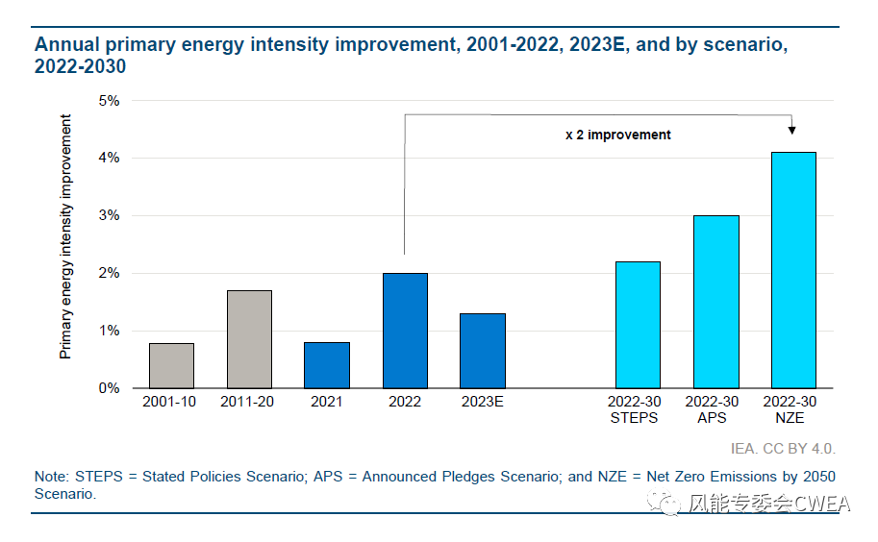Select the dark blue 2021 bar
Viewport: 878px width, 542px height.
pos(327,365)
